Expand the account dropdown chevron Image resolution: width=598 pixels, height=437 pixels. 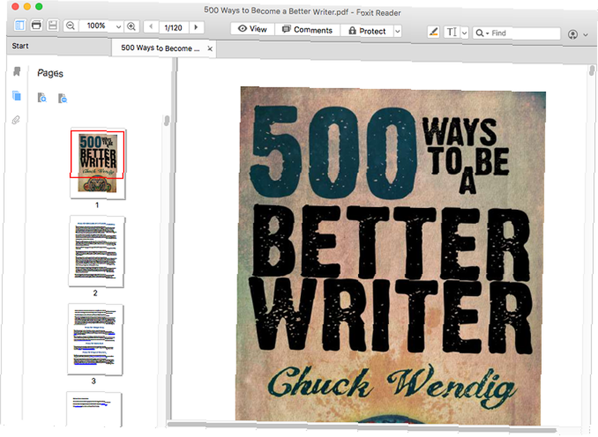coord(586,35)
